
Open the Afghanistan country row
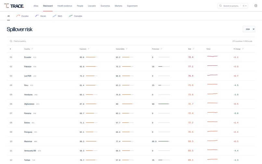pos(131,104)
